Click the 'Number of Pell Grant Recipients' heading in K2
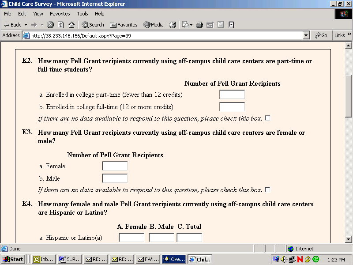 (x=233, y=83)
